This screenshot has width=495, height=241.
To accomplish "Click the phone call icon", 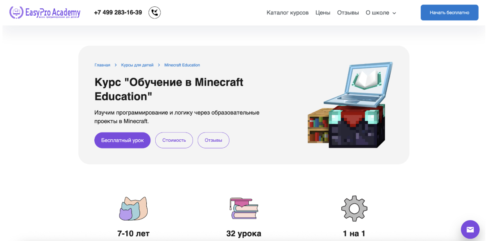I will (x=154, y=12).
